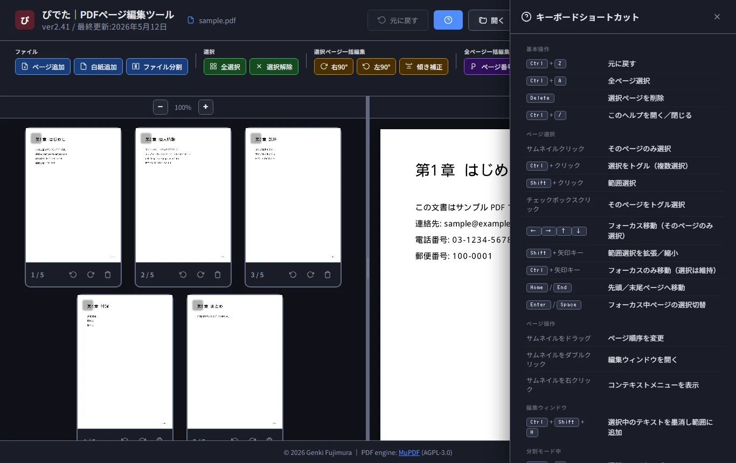Click the 100% zoom value
The height and width of the screenshot is (463, 736).
coord(183,108)
